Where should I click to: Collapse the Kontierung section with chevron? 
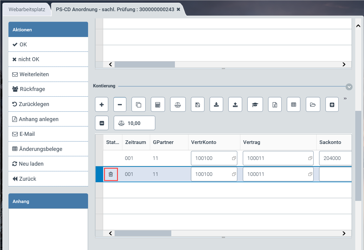point(349,87)
